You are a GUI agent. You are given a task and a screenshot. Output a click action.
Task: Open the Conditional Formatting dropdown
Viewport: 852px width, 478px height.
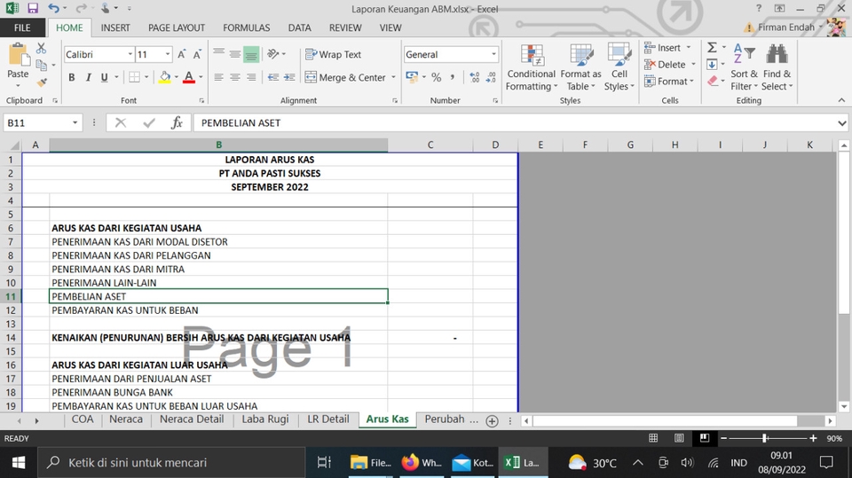tap(532, 67)
